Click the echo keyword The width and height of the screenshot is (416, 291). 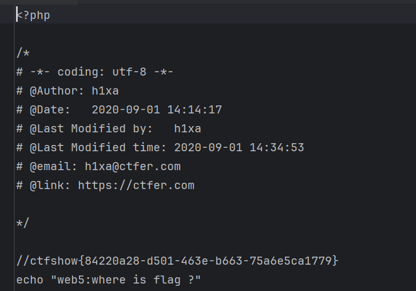30,280
